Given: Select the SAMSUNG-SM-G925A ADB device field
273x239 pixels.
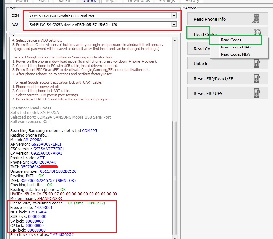Looking at the screenshot, I should (103, 25).
